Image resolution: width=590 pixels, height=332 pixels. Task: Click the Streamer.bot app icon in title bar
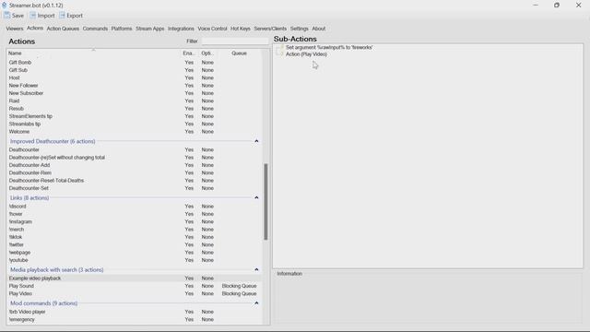click(4, 6)
